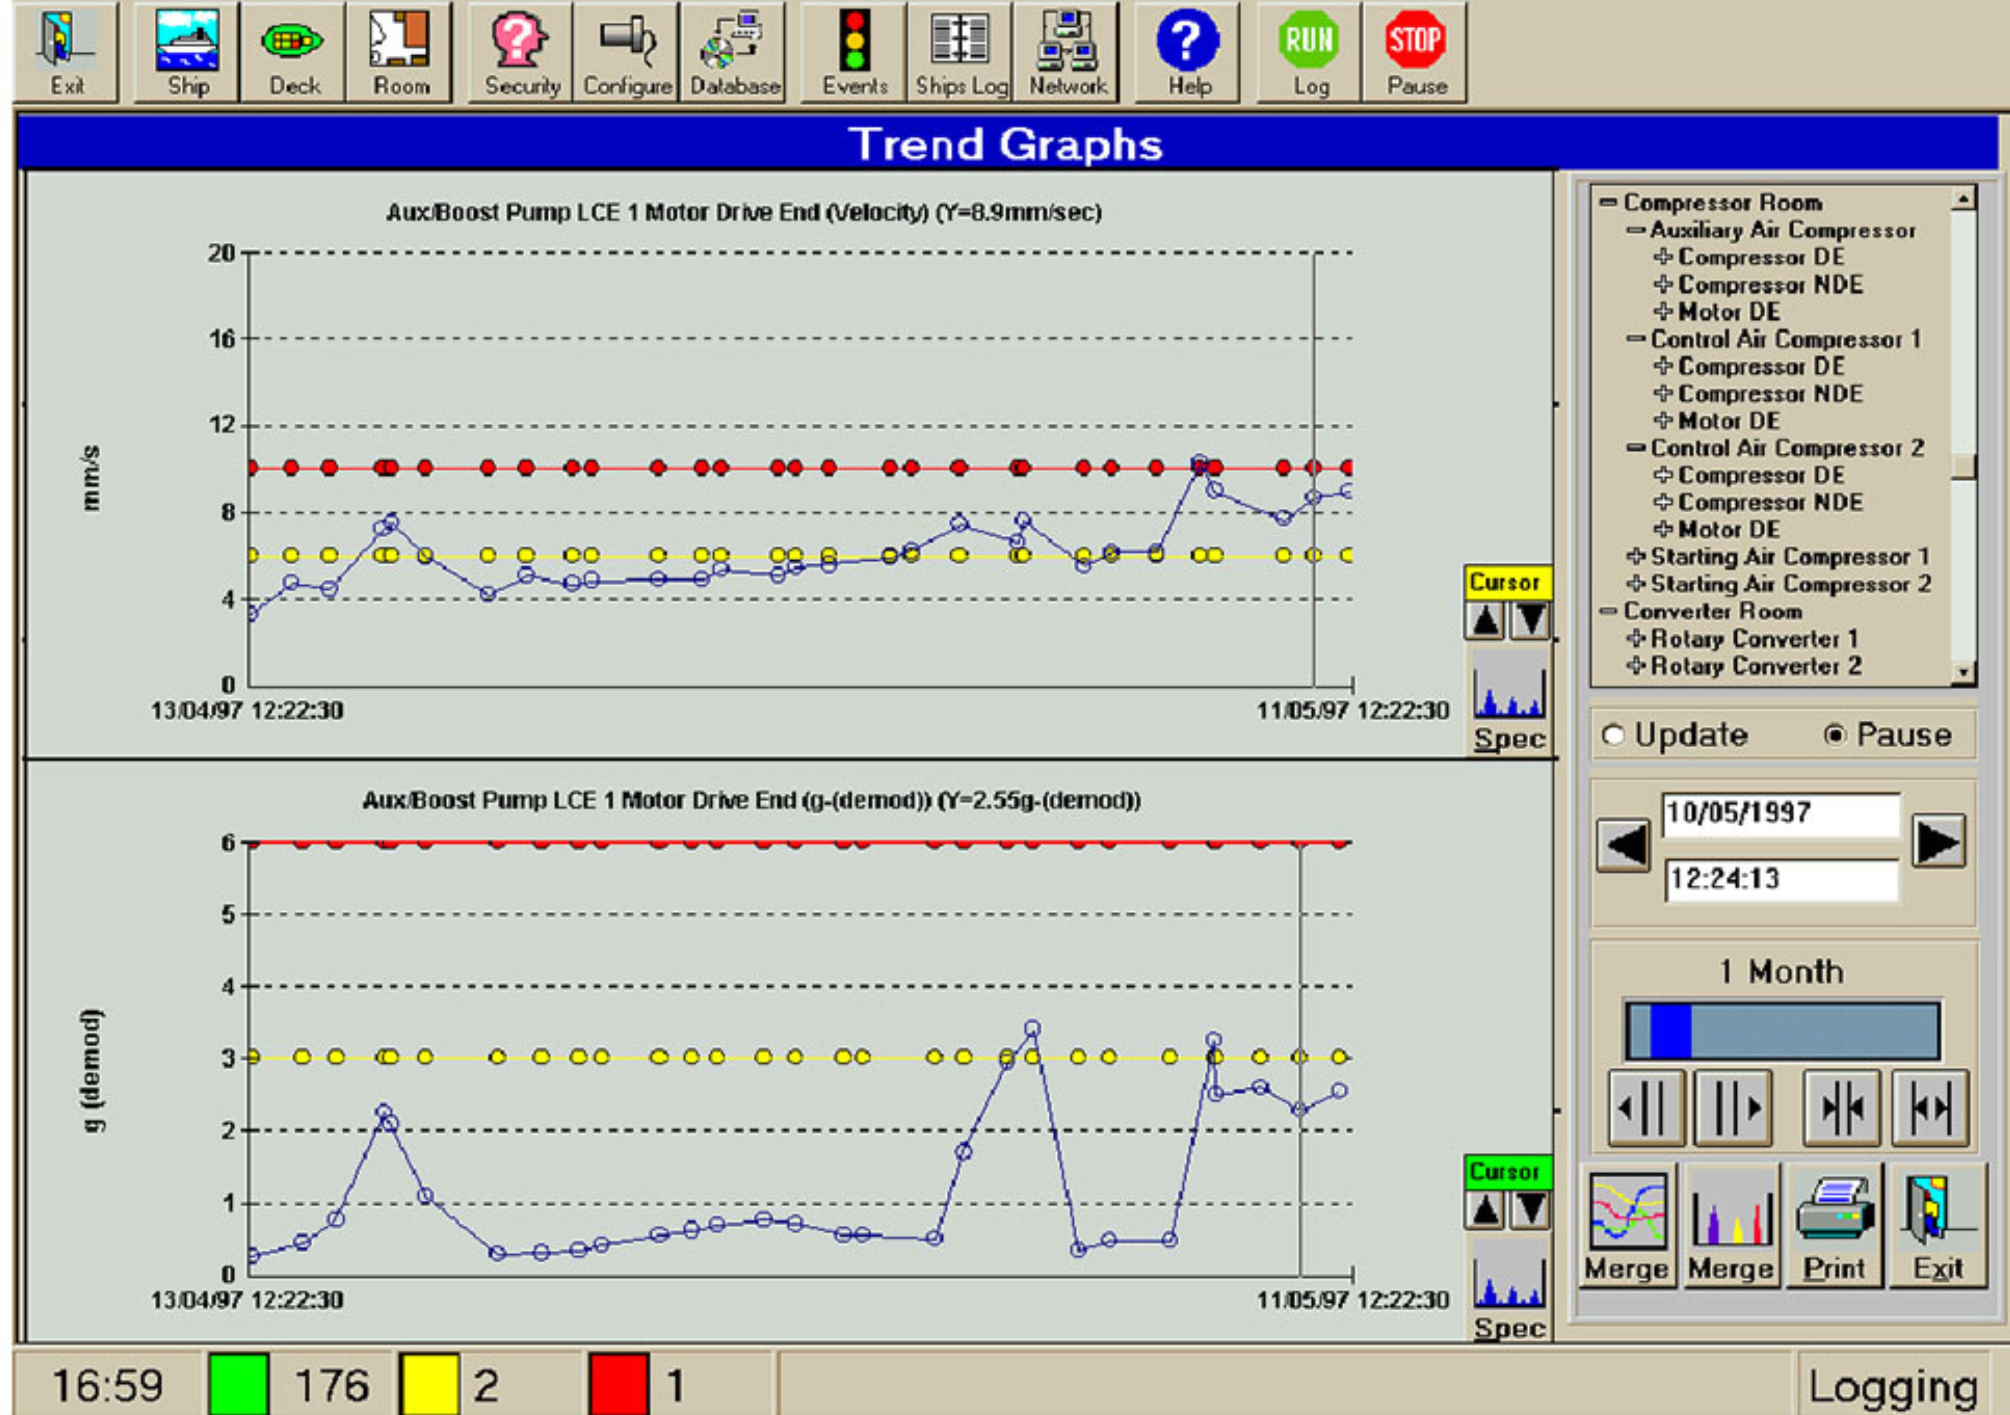2010x1415 pixels.
Task: Click the 1 Month time range slider
Action: (1782, 1032)
